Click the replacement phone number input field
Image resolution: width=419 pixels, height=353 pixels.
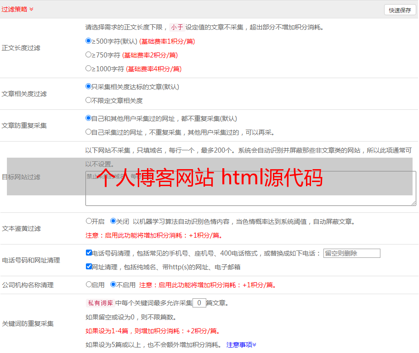(x=351, y=253)
